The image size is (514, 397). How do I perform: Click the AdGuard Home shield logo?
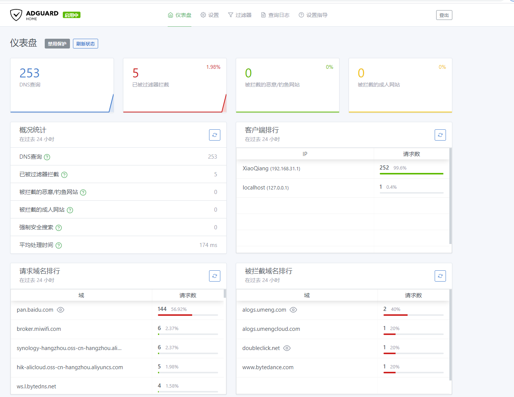(x=16, y=15)
